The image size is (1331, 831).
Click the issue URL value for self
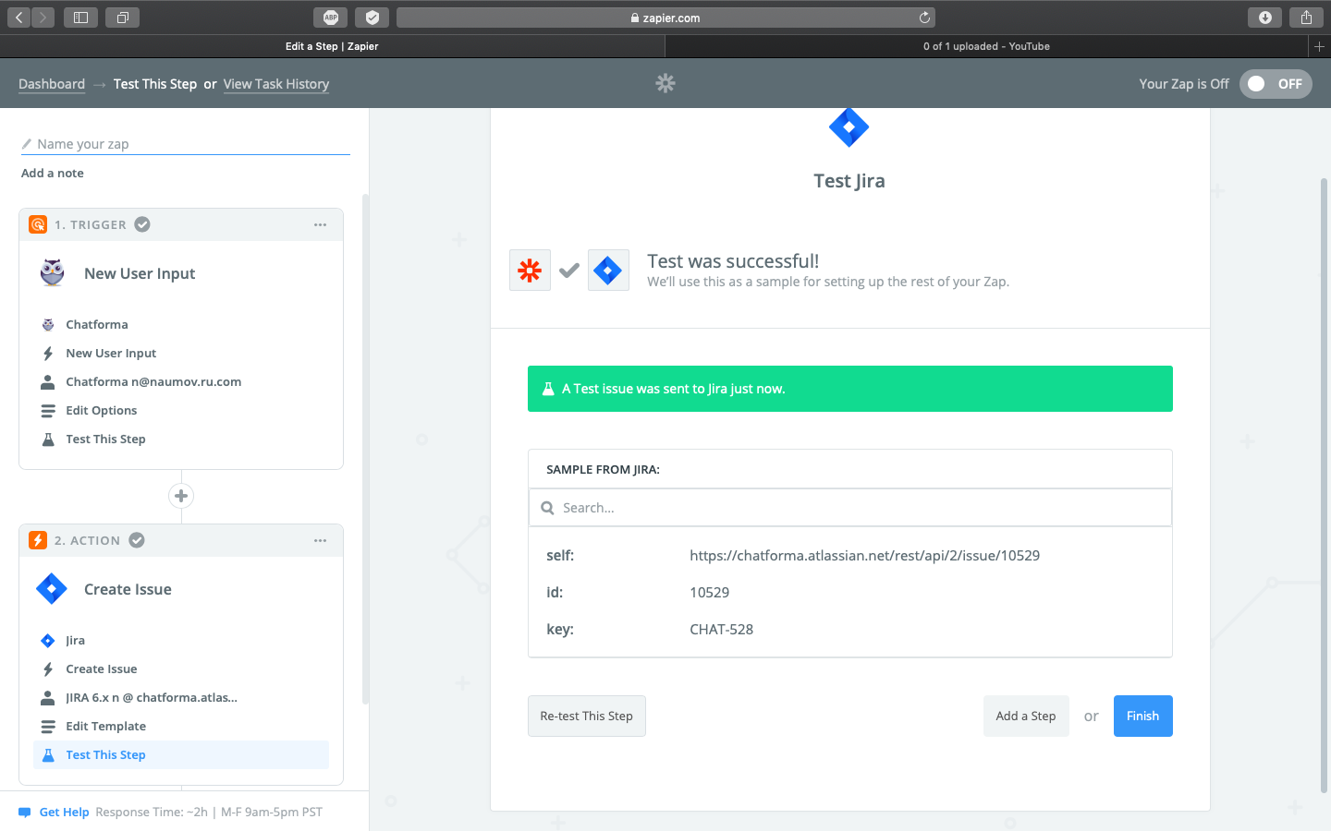pos(864,556)
